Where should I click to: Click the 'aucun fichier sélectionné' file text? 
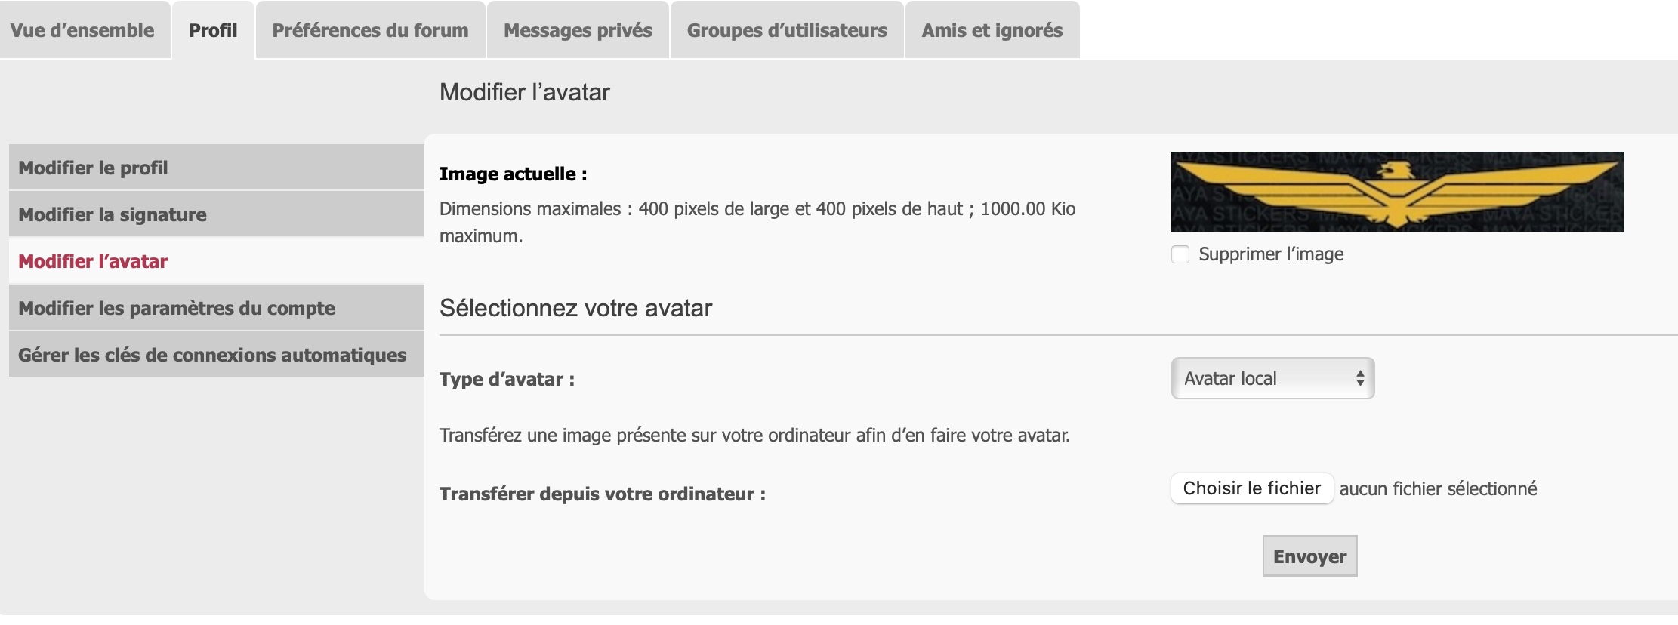pyautogui.click(x=1438, y=488)
